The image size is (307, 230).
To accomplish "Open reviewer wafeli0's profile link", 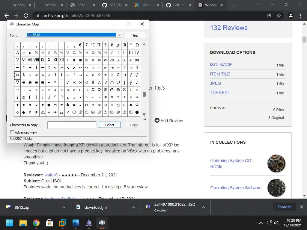I will click(x=51, y=175).
